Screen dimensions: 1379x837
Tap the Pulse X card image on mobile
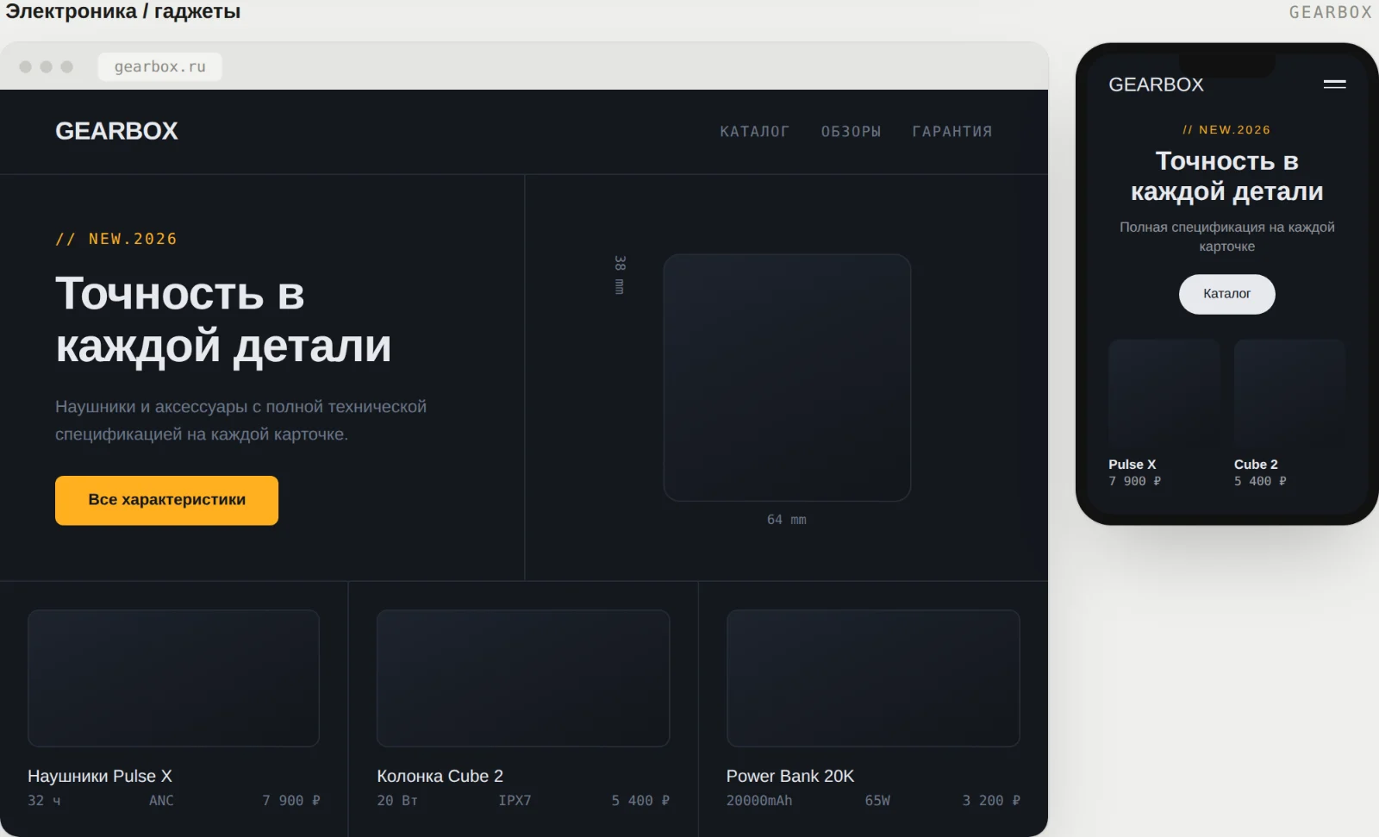tap(1164, 393)
